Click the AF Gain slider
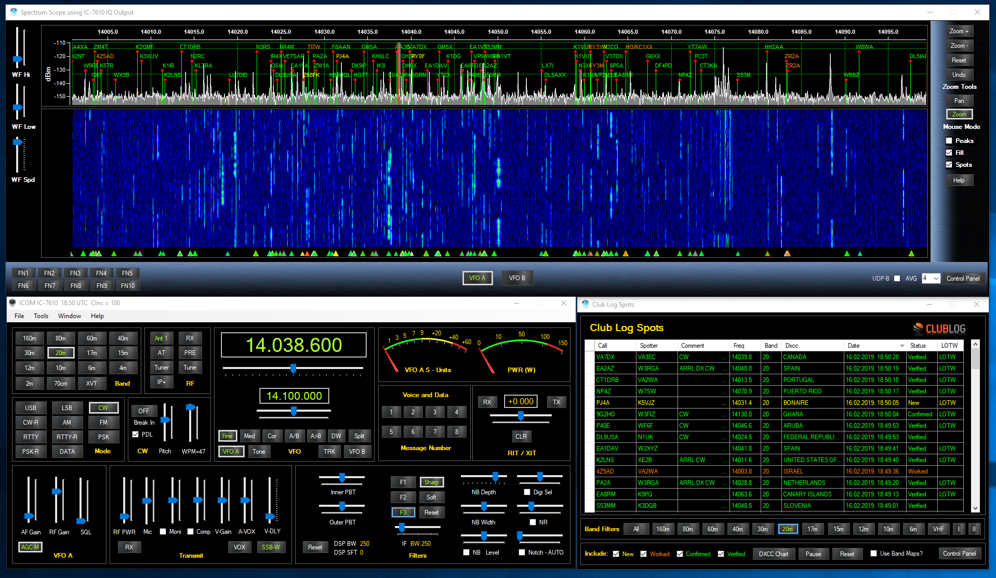996x578 pixels. coord(29,516)
